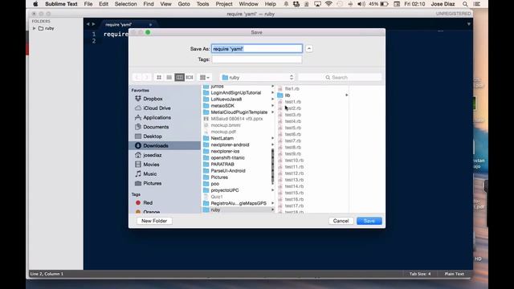
Task: Go forward in Save dialog navigation
Action: tap(146, 77)
